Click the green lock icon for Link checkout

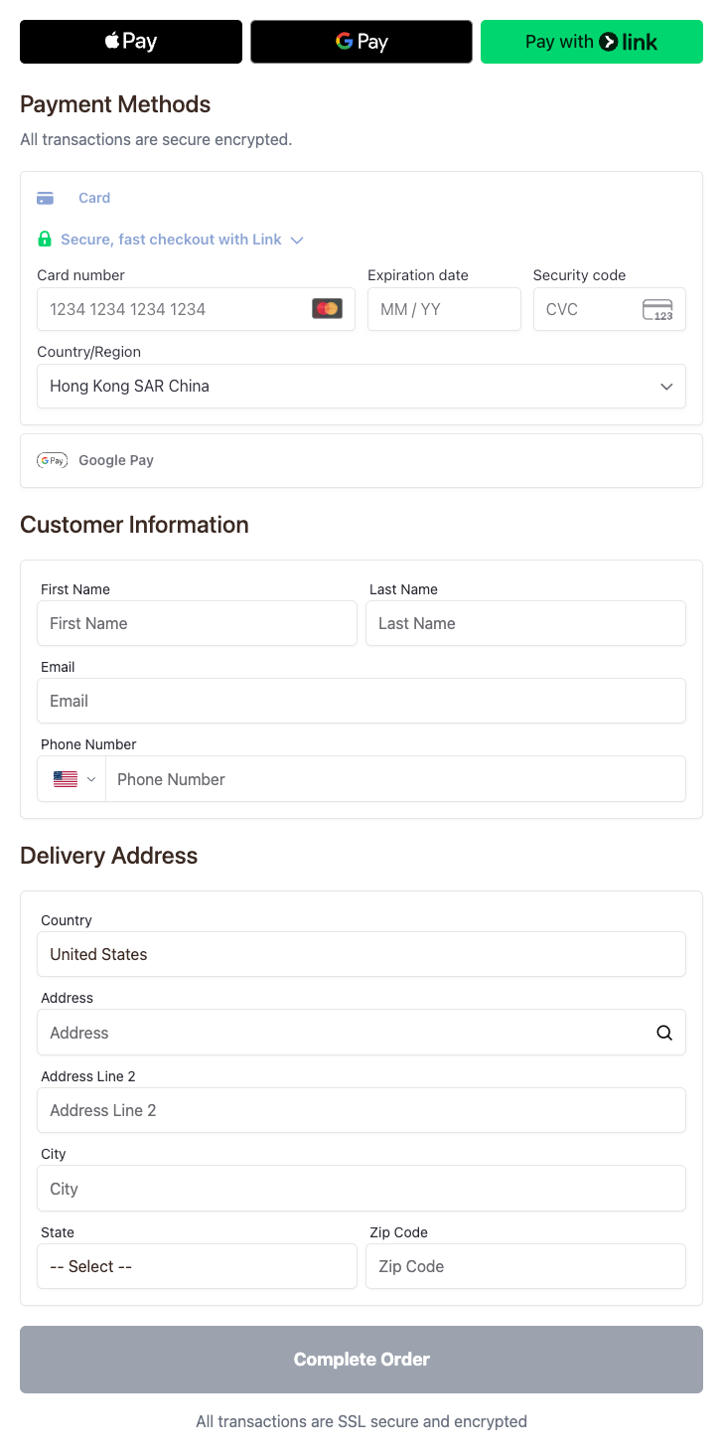(x=45, y=239)
